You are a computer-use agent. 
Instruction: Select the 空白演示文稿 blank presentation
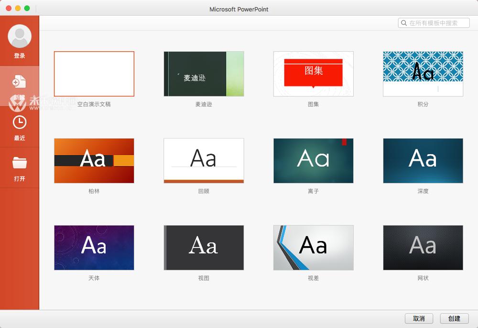pos(94,73)
